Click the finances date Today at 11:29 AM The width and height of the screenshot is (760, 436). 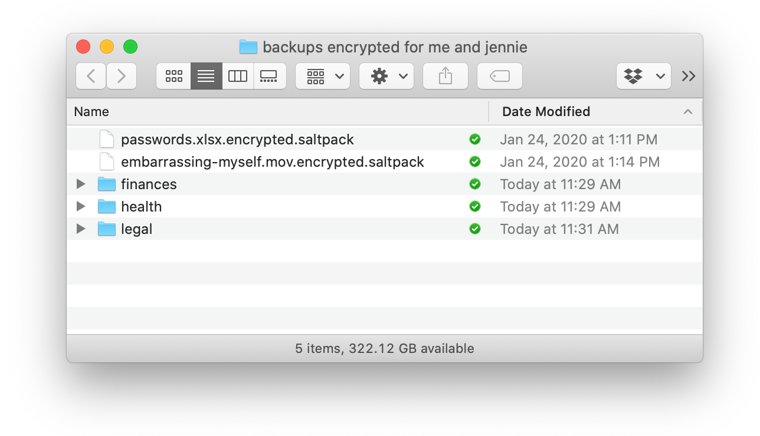[x=560, y=184]
